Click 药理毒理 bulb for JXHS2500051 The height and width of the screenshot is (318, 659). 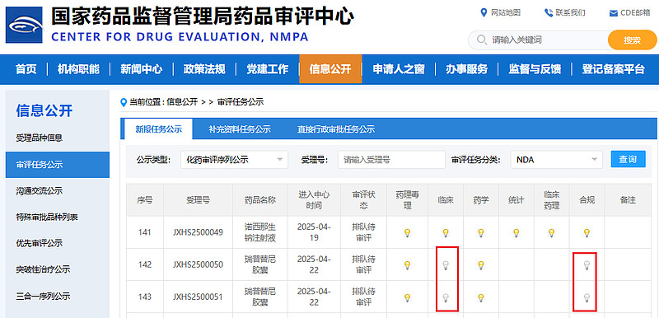tap(407, 297)
